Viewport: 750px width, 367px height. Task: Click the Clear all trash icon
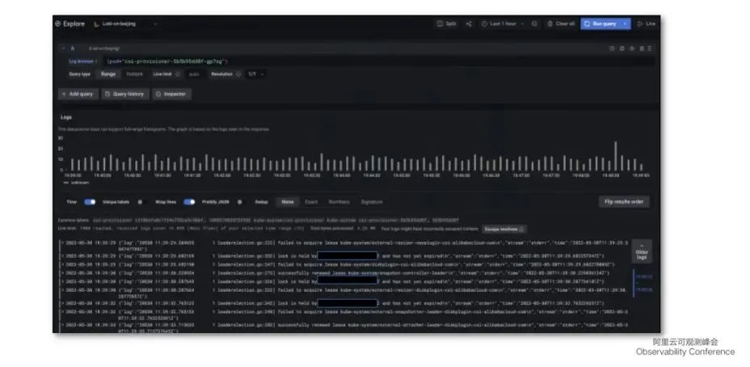[550, 23]
